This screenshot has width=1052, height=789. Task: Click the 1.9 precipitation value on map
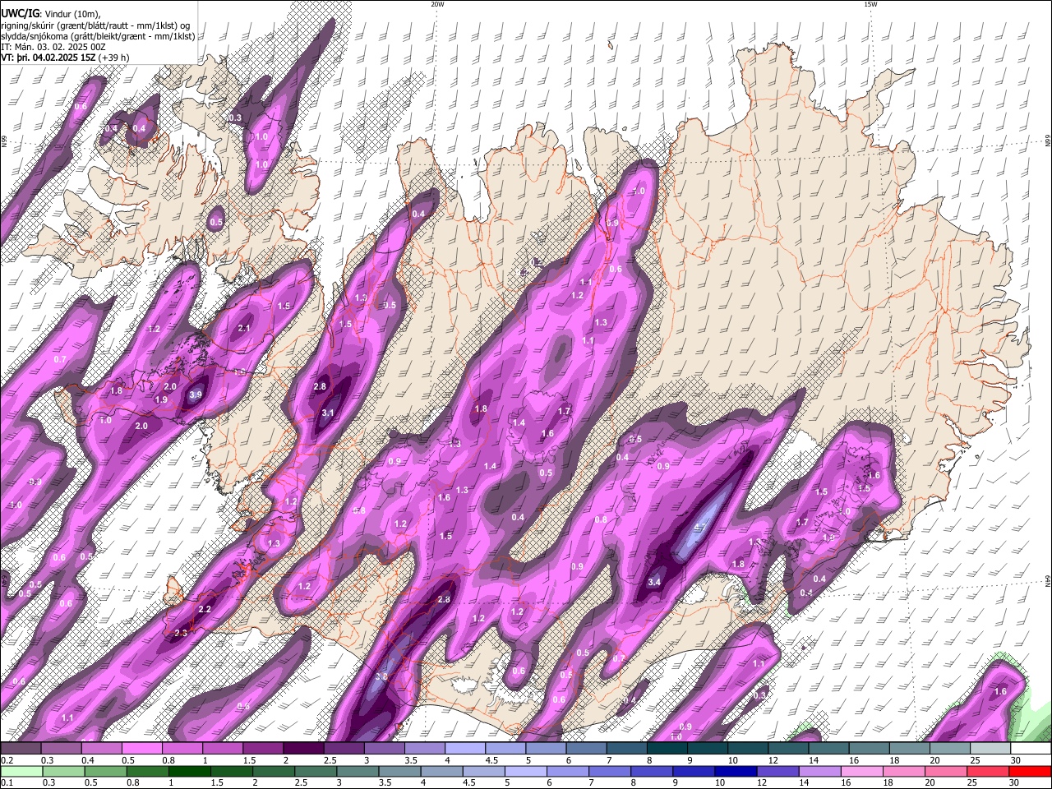161,399
